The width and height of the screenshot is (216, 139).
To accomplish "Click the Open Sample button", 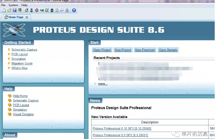I will 168,50.
